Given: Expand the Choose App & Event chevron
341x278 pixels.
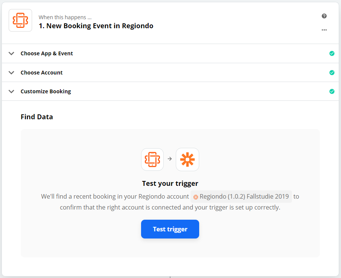Looking at the screenshot, I should tap(11, 53).
